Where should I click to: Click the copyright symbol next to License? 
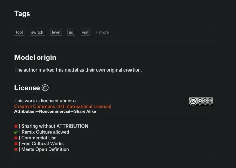click(45, 88)
